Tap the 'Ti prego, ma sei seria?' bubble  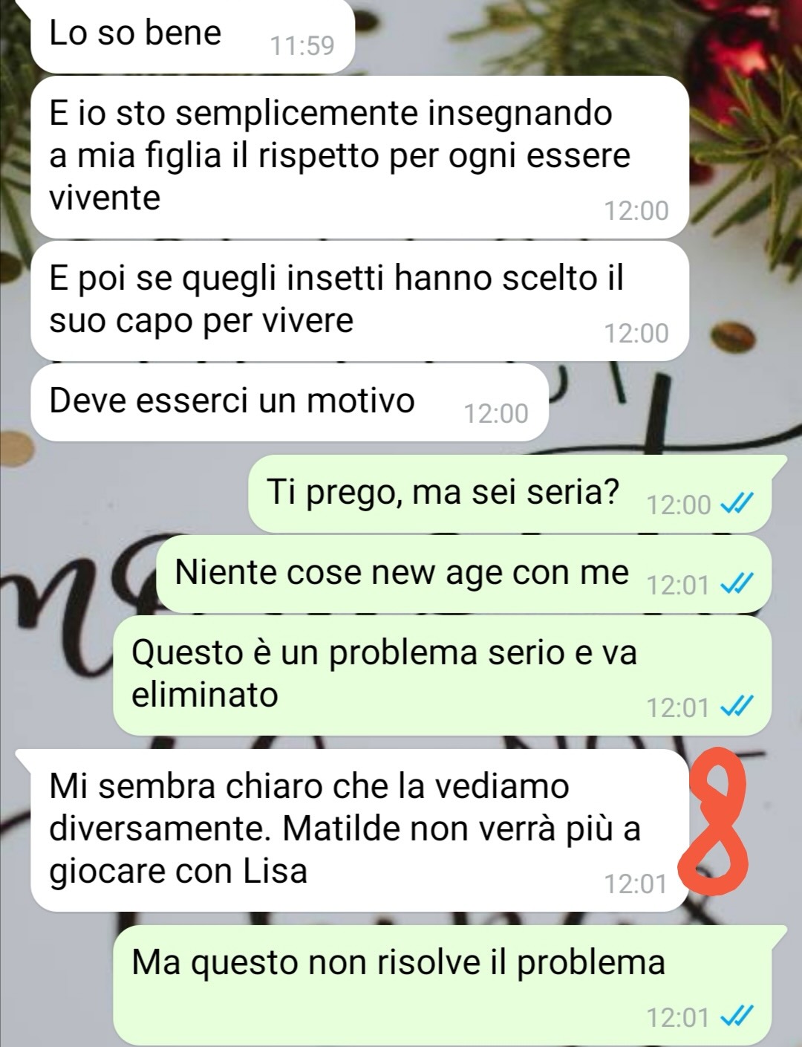coord(509,493)
